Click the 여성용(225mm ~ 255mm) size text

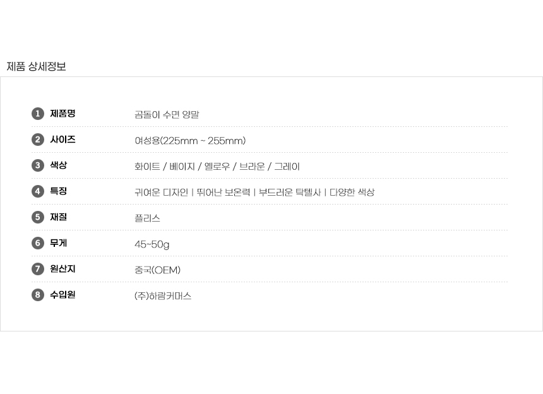[190, 141]
